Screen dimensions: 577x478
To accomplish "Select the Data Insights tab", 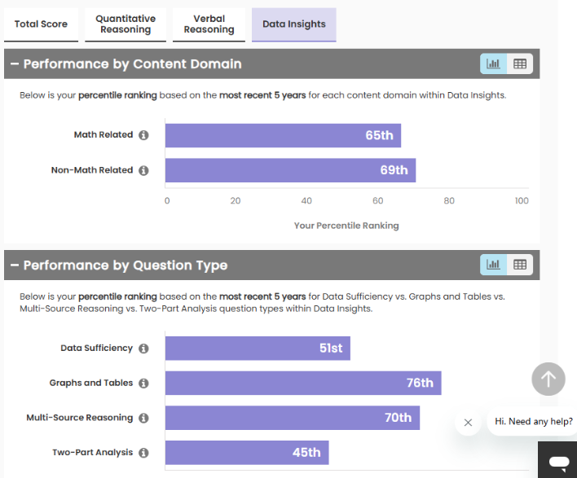I will (x=294, y=24).
